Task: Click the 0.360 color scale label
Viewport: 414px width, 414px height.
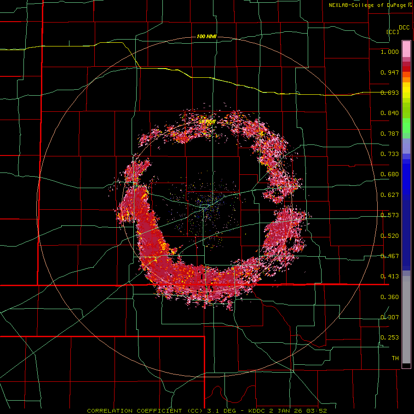Action: 390,297
